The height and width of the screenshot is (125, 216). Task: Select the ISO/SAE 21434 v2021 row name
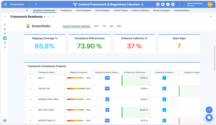48,99
